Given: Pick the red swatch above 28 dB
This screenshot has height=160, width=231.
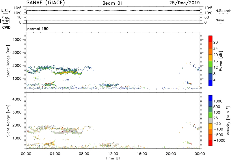Looking at the screenshot, I should tap(210, 39).
